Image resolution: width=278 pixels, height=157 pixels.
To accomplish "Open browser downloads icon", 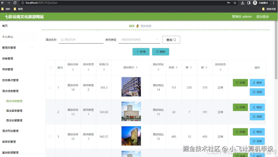I will (243, 3).
